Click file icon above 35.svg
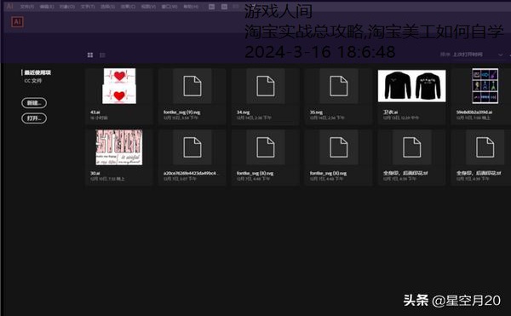 pos(339,86)
